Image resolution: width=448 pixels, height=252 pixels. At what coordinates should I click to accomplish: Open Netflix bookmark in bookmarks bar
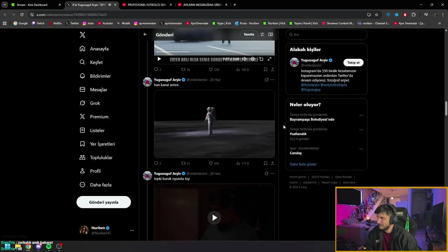click(x=55, y=23)
